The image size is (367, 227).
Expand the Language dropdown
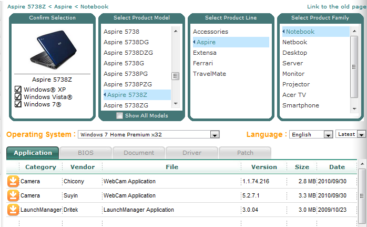pyautogui.click(x=328, y=135)
